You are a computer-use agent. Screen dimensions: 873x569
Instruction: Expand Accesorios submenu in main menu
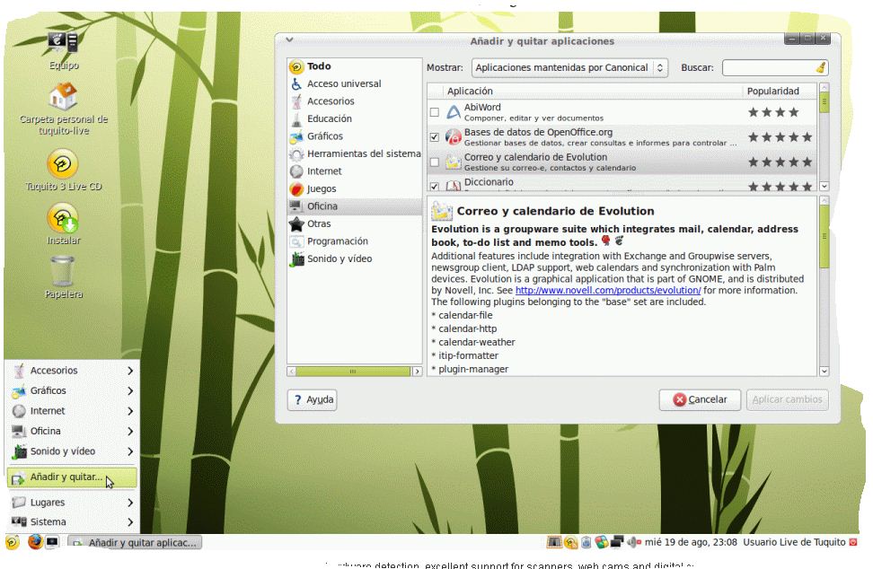pyautogui.click(x=72, y=371)
